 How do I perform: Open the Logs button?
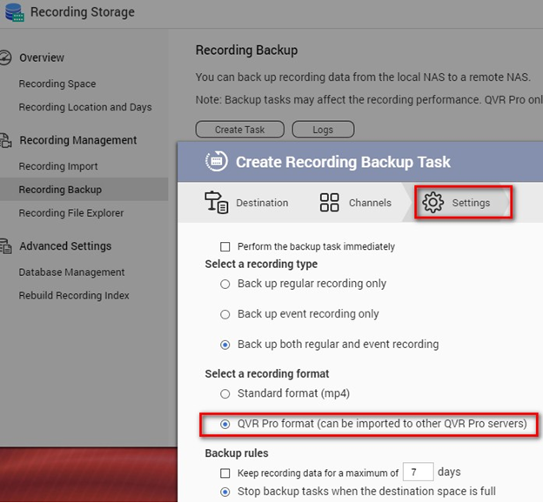(323, 130)
